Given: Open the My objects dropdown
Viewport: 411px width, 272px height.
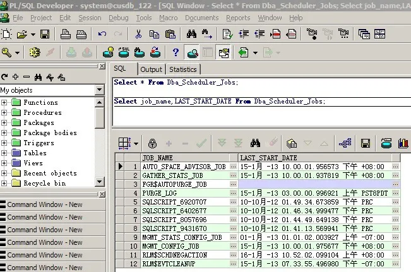Looking at the screenshot, I should click(99, 90).
